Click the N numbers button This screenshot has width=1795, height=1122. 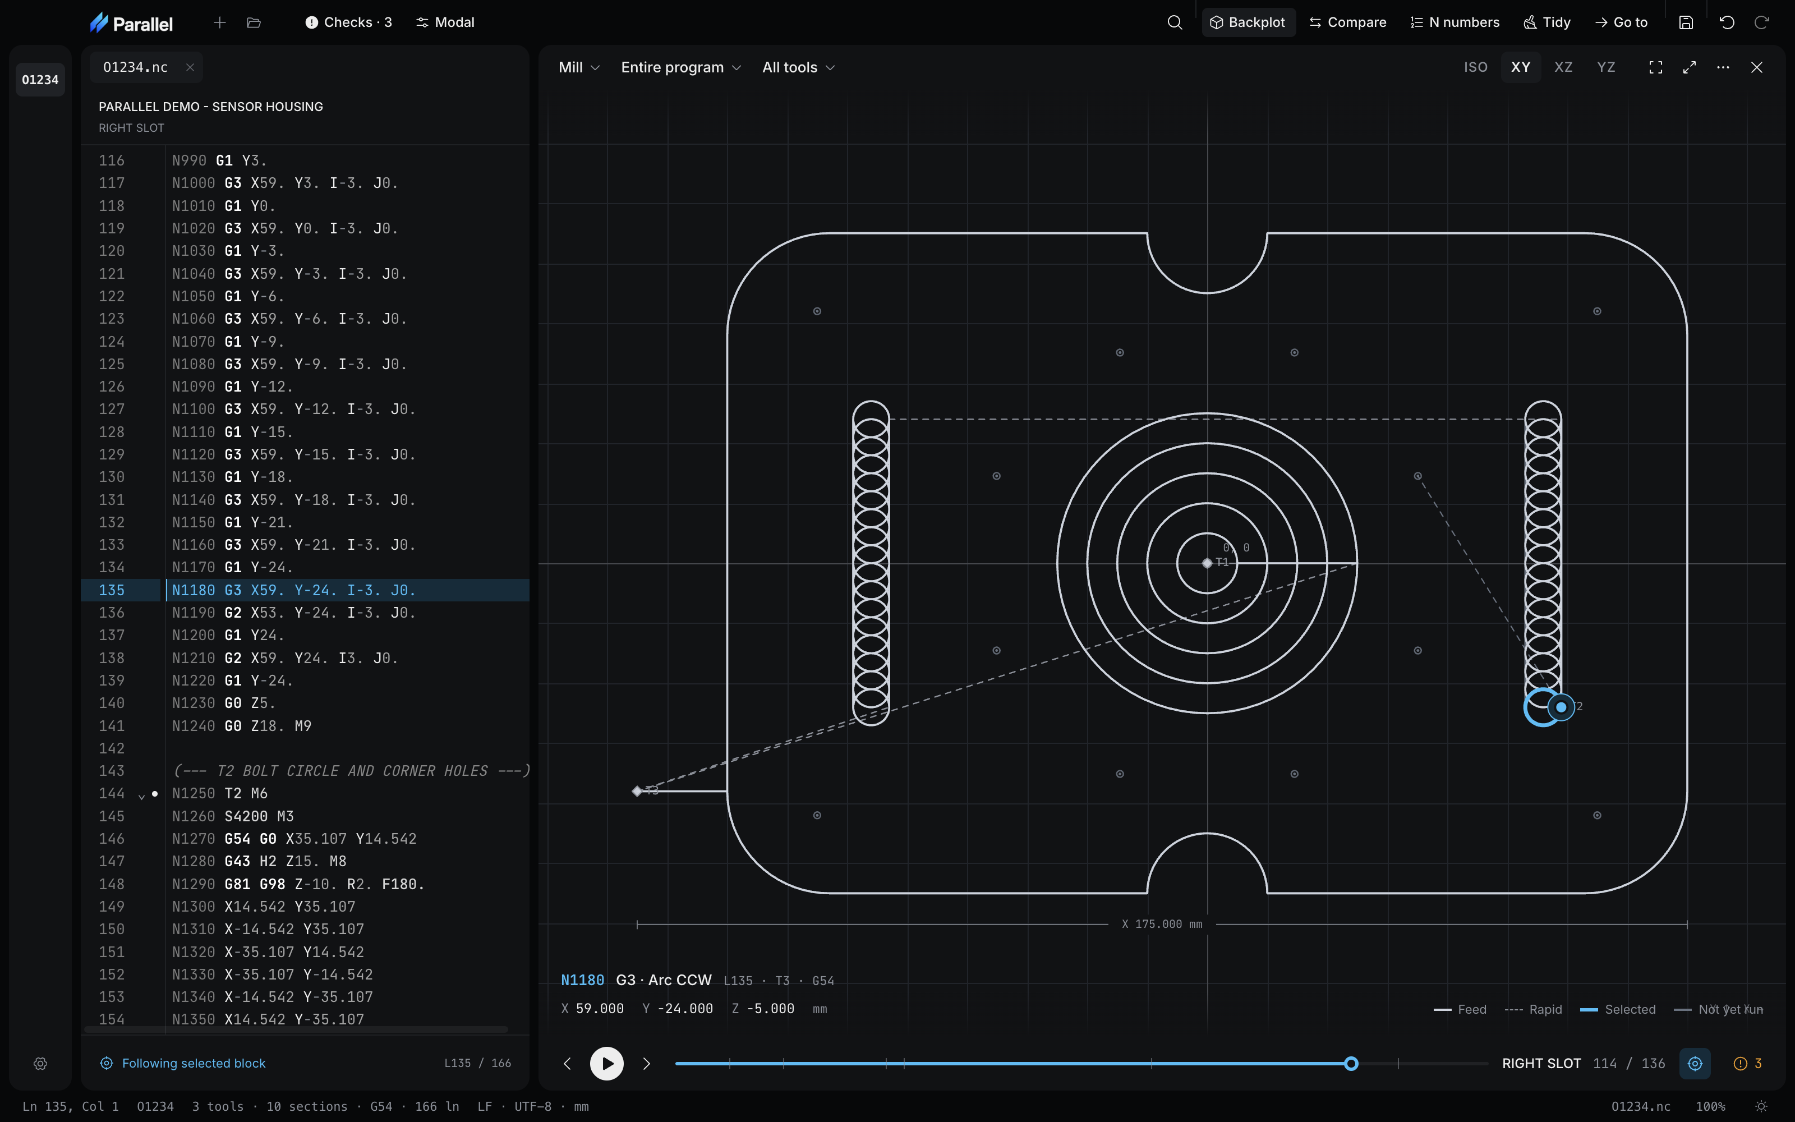1455,22
